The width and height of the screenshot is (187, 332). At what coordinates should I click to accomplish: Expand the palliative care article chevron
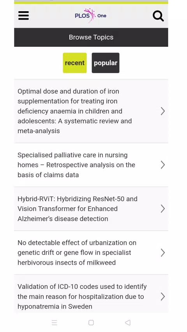(x=162, y=165)
